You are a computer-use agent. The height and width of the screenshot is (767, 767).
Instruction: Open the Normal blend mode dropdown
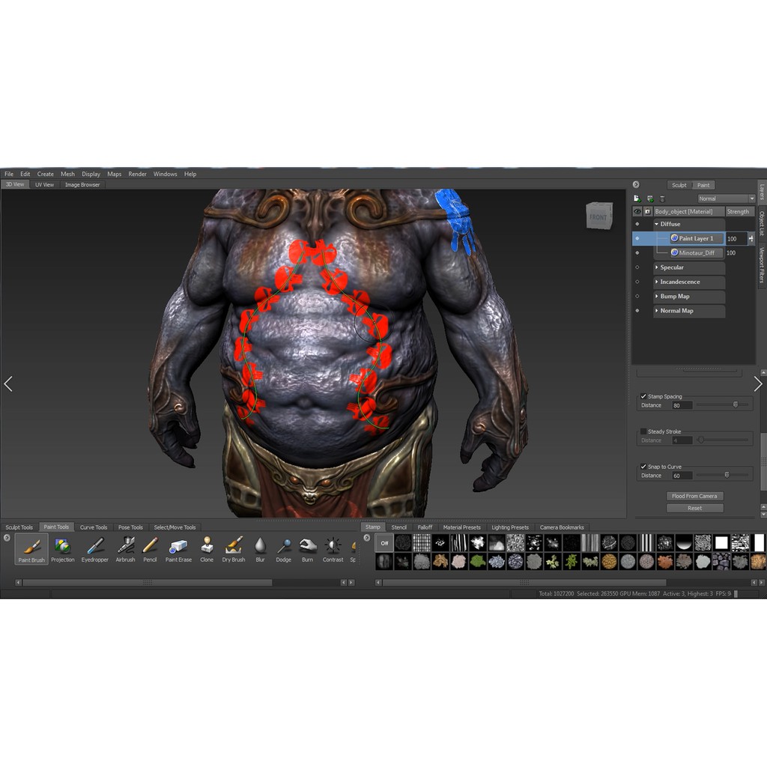pyautogui.click(x=724, y=198)
